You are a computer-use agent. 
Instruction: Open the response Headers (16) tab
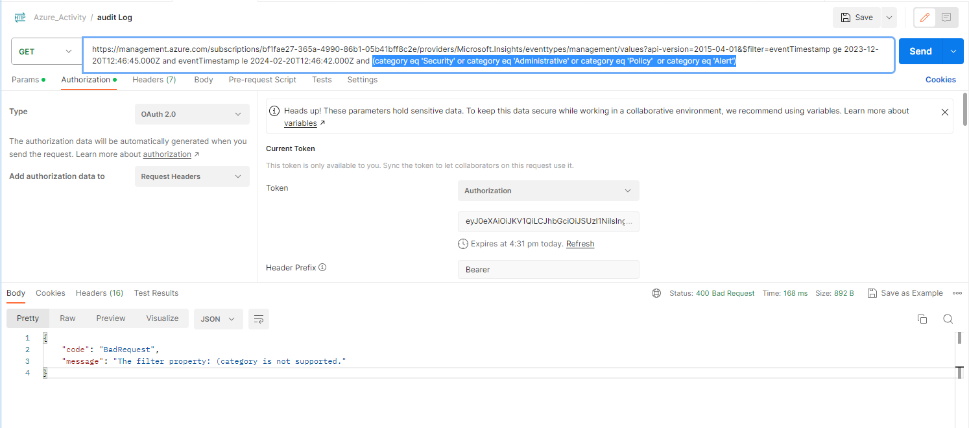99,293
